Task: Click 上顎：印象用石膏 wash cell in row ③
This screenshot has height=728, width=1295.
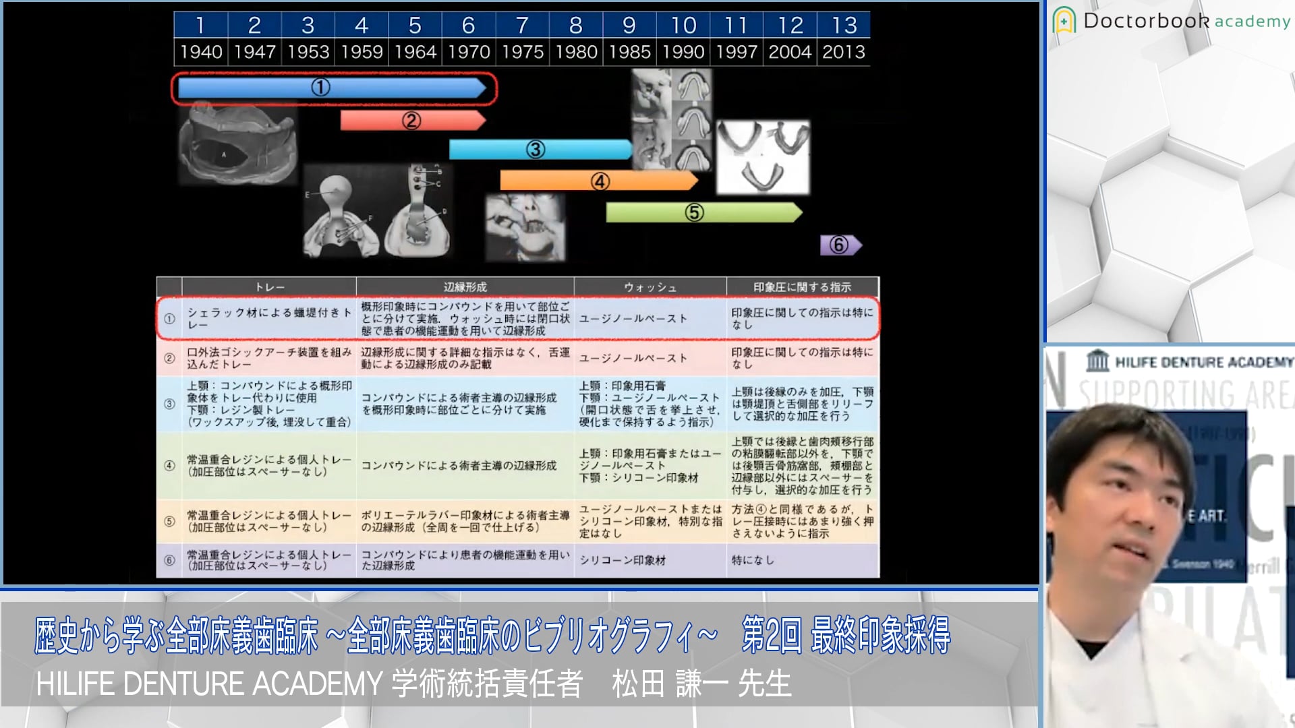Action: click(x=650, y=404)
